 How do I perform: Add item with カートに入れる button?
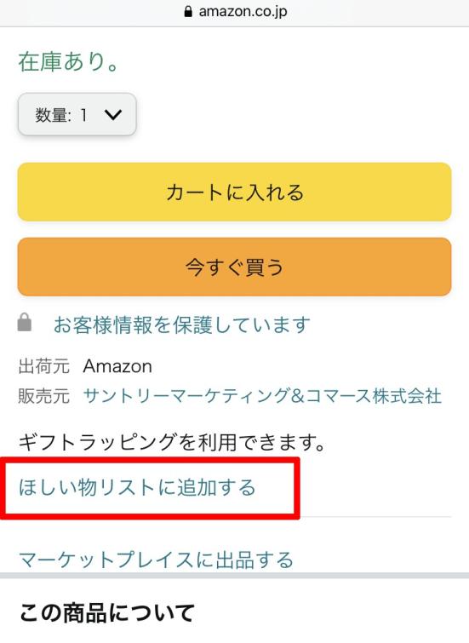click(235, 192)
